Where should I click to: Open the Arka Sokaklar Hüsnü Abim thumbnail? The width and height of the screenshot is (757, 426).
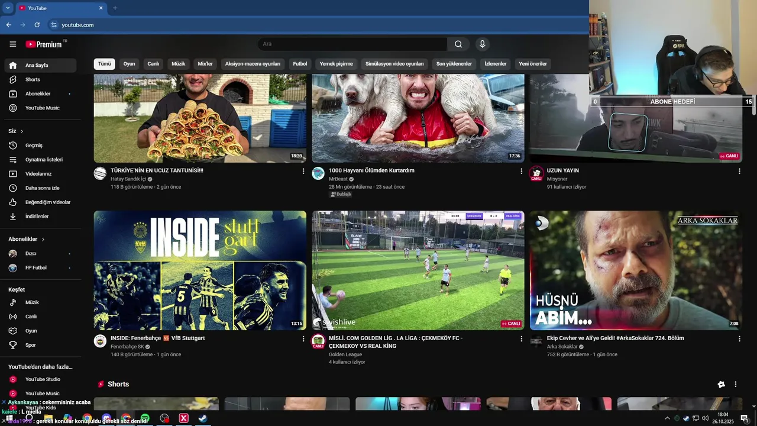point(636,270)
